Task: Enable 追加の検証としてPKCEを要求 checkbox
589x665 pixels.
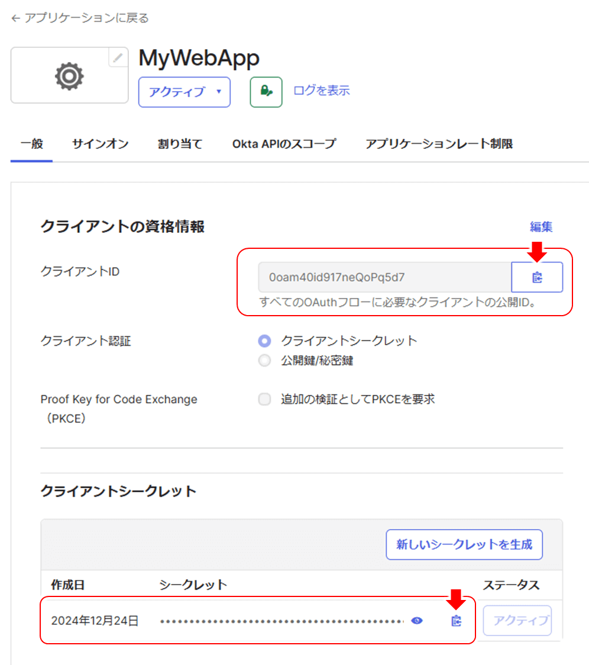Action: [264, 400]
